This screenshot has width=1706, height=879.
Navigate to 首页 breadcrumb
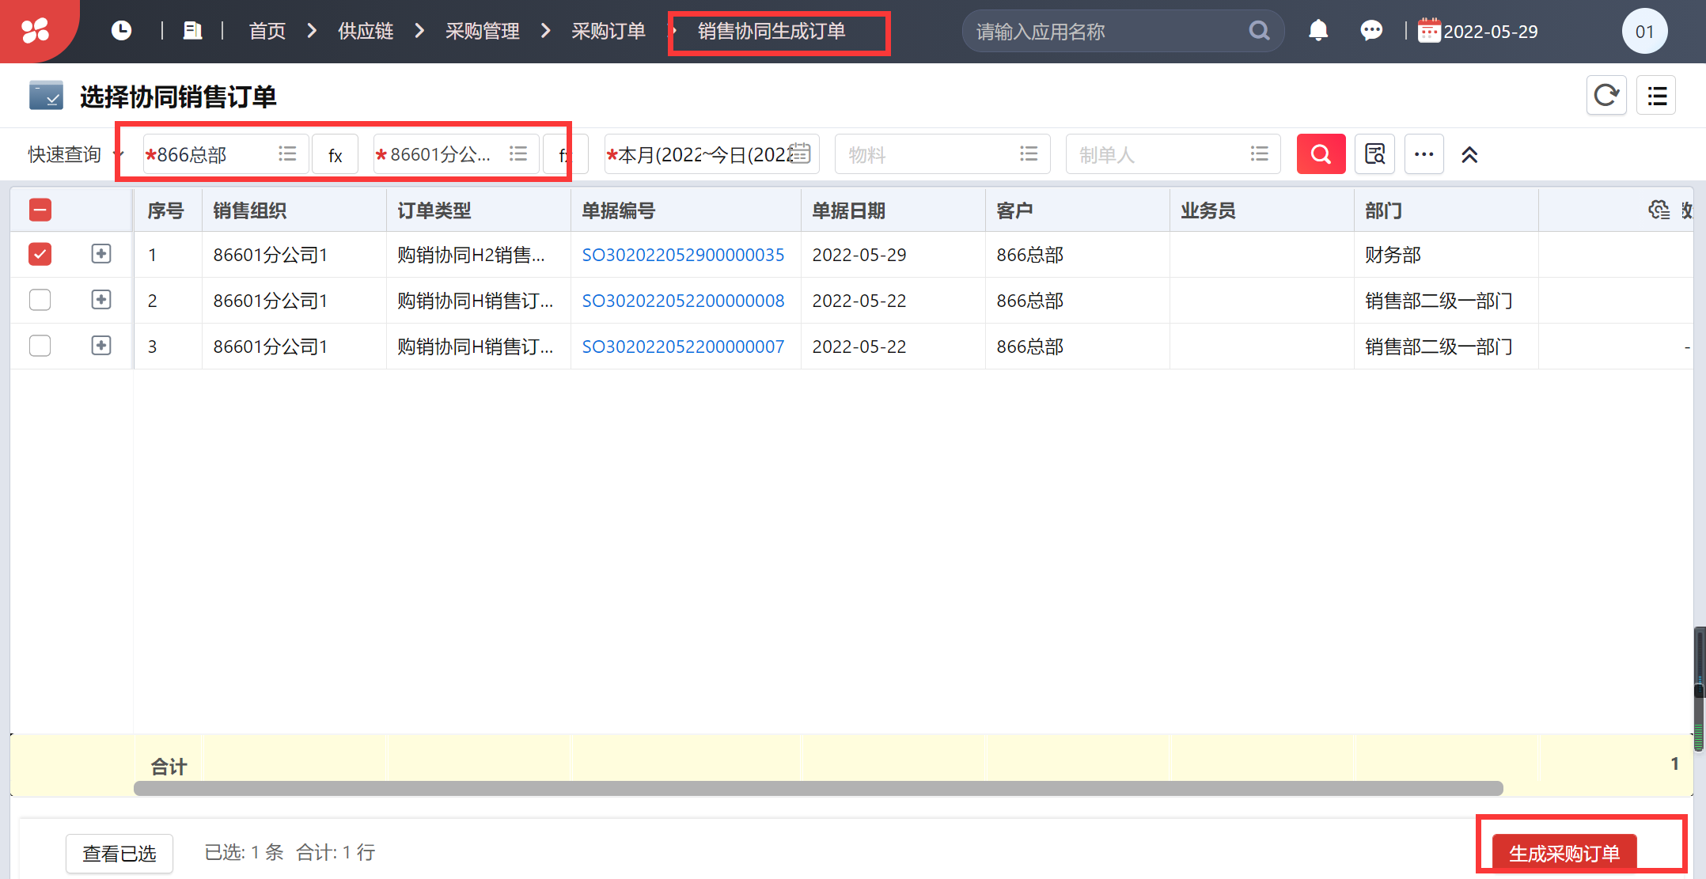click(267, 31)
